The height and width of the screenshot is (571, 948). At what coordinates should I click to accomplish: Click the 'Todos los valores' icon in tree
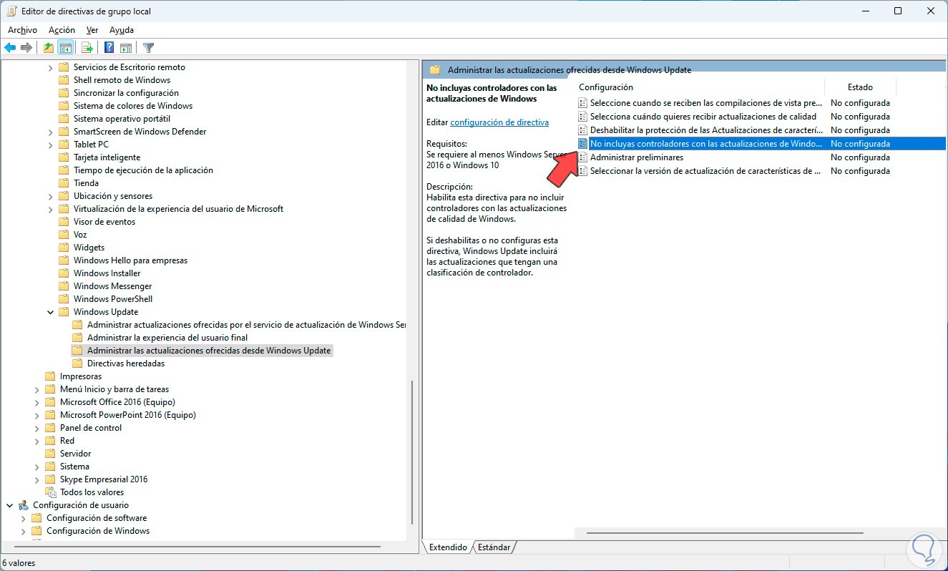50,492
